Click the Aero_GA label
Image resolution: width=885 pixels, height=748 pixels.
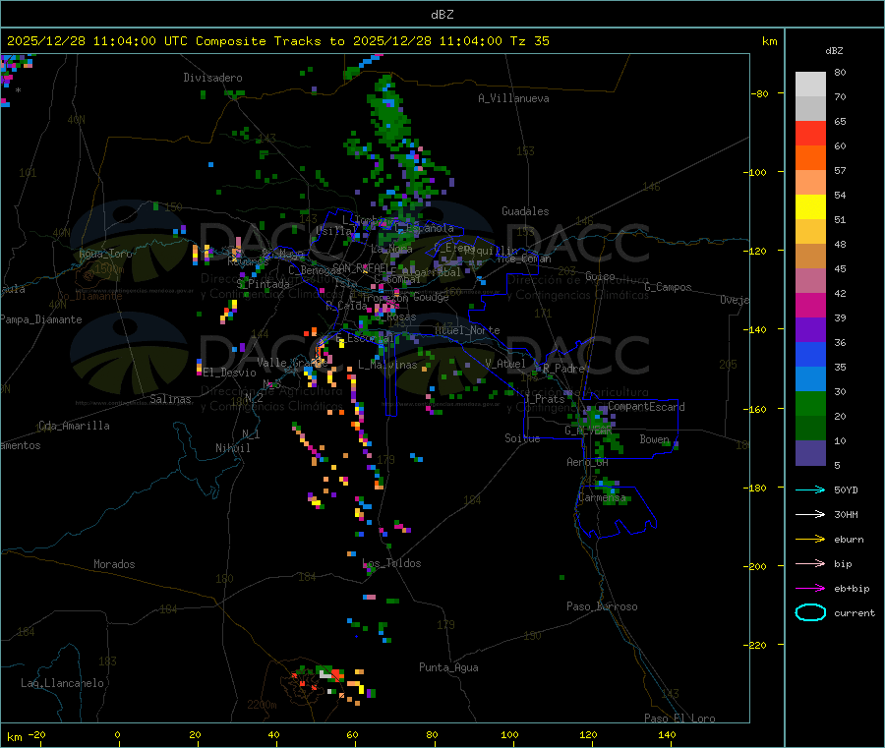pos(588,462)
